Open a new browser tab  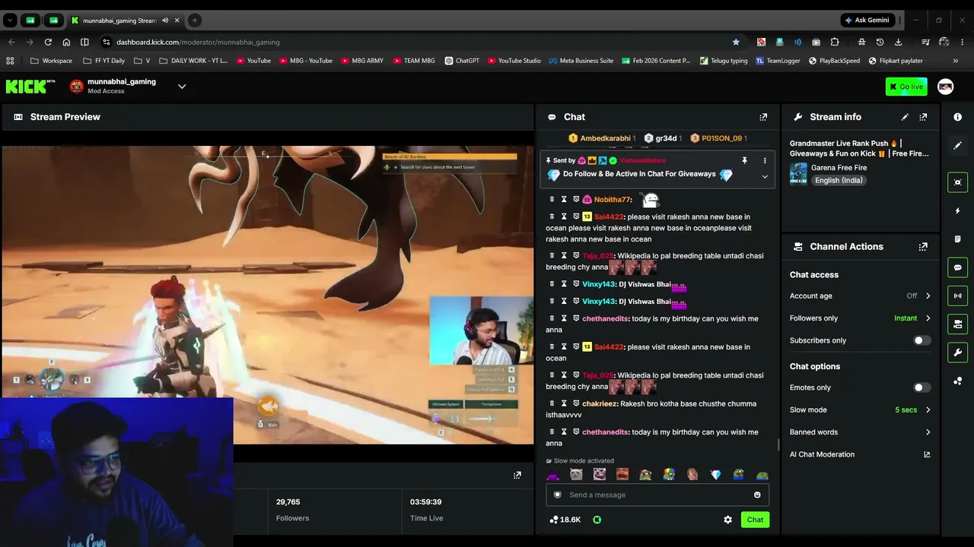coord(194,21)
